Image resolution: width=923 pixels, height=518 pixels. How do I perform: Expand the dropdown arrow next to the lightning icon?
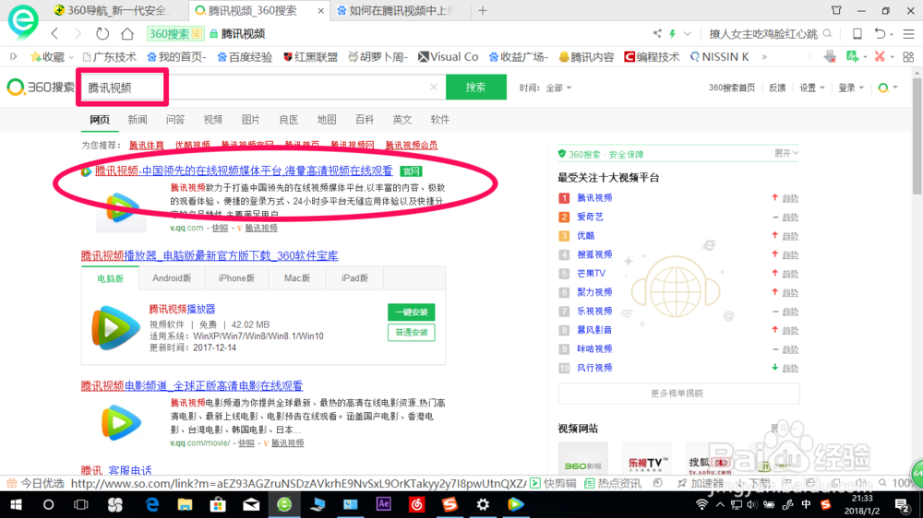tap(687, 33)
